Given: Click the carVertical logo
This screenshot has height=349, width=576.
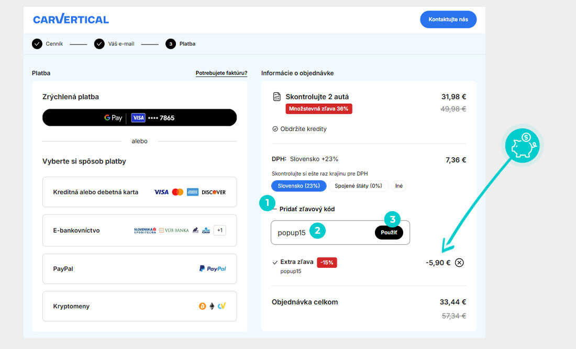Looking at the screenshot, I should (x=71, y=19).
